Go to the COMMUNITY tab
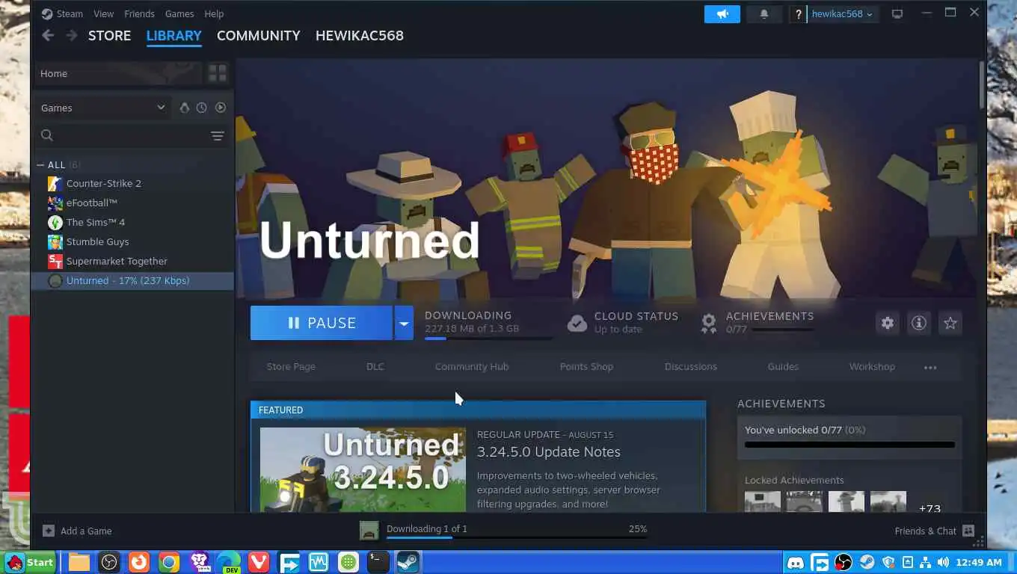This screenshot has height=574, width=1017. pyautogui.click(x=259, y=35)
